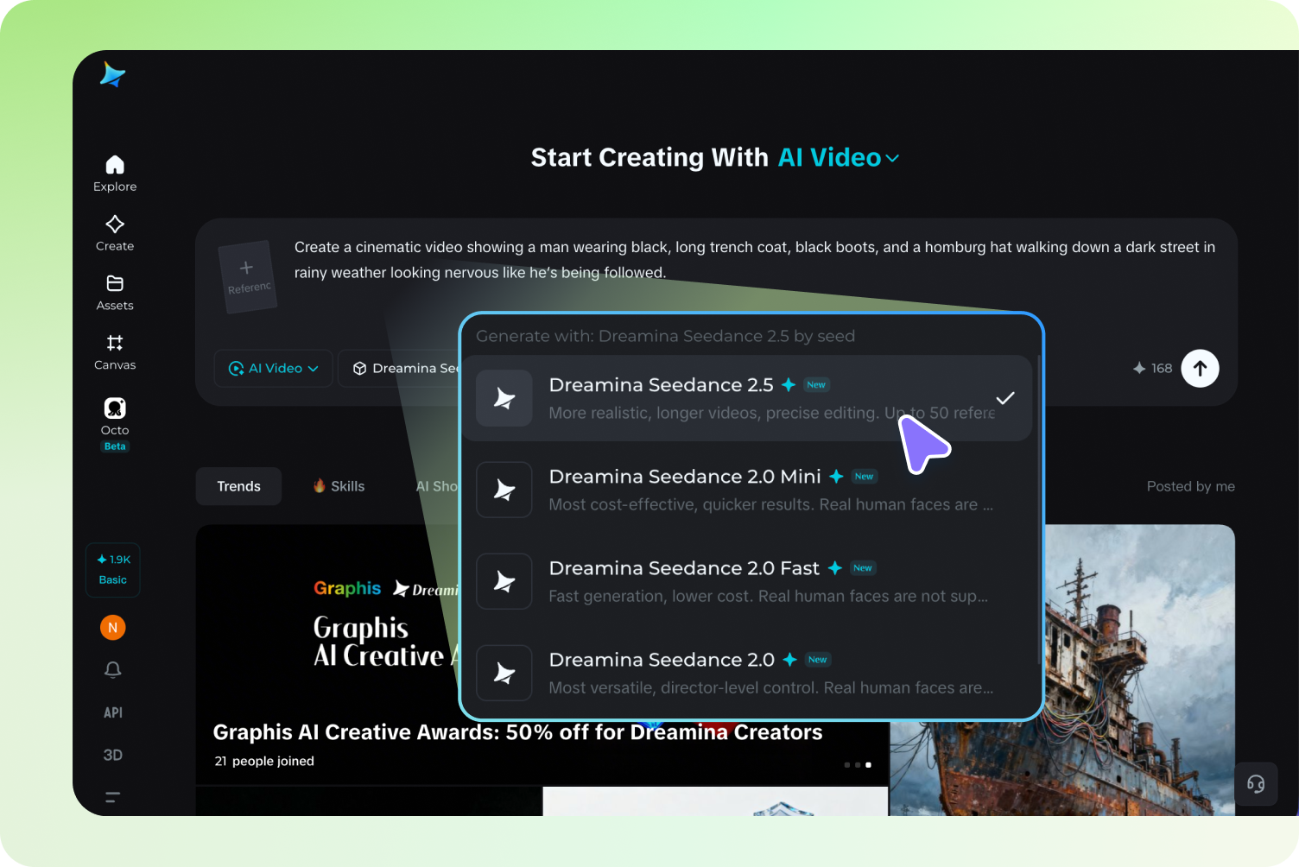Viewport: 1299px width, 867px height.
Task: Click the 168 credits cost indicator
Action: [x=1153, y=368]
